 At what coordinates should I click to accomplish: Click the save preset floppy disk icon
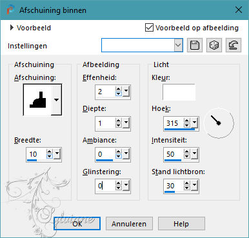195,45
